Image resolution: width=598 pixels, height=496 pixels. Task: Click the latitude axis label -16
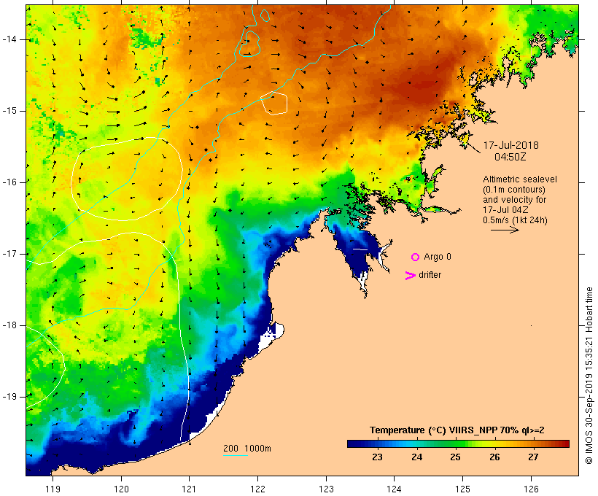coord(9,182)
